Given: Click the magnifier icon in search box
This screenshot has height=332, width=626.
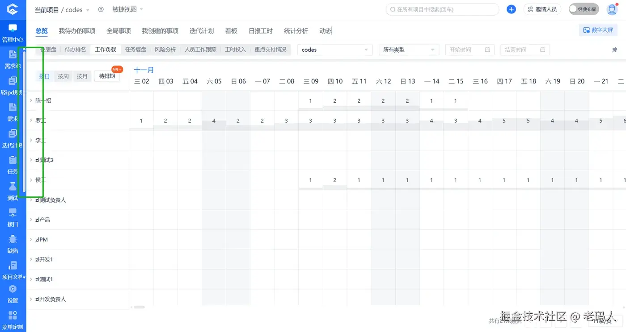Looking at the screenshot, I should [x=393, y=9].
